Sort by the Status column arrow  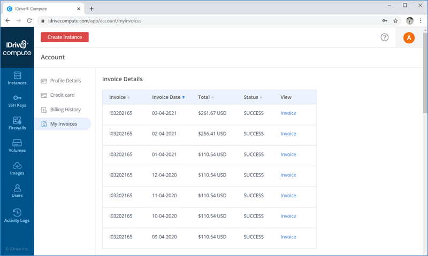click(x=261, y=97)
